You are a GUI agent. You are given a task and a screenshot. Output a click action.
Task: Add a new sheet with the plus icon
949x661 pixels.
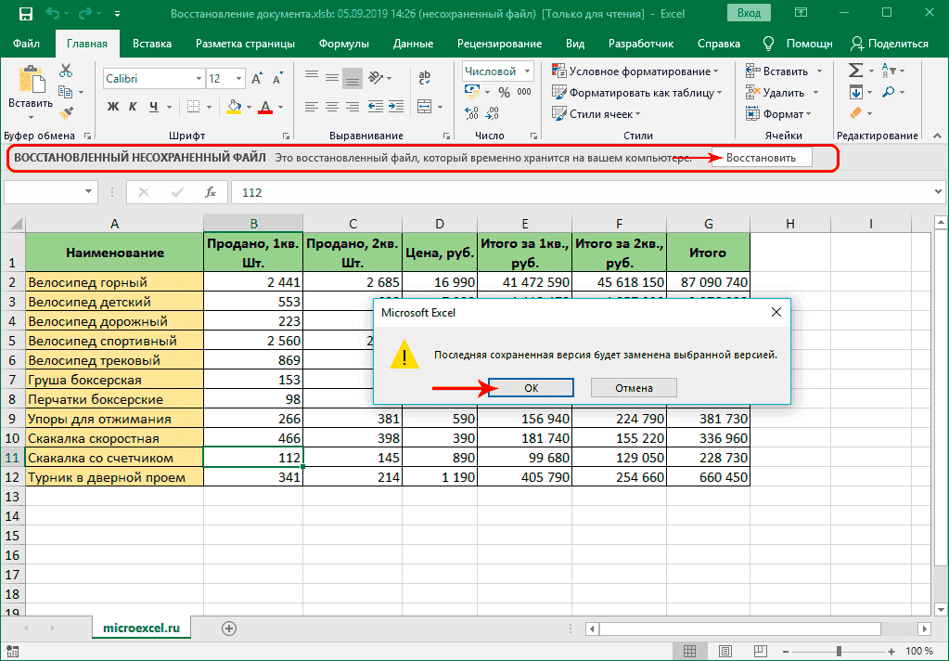(229, 628)
